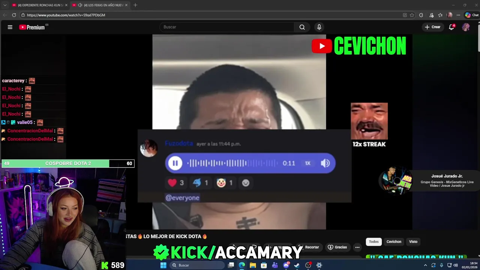Click caracterey chat username
Screen dimensions: 480x270
13,81
